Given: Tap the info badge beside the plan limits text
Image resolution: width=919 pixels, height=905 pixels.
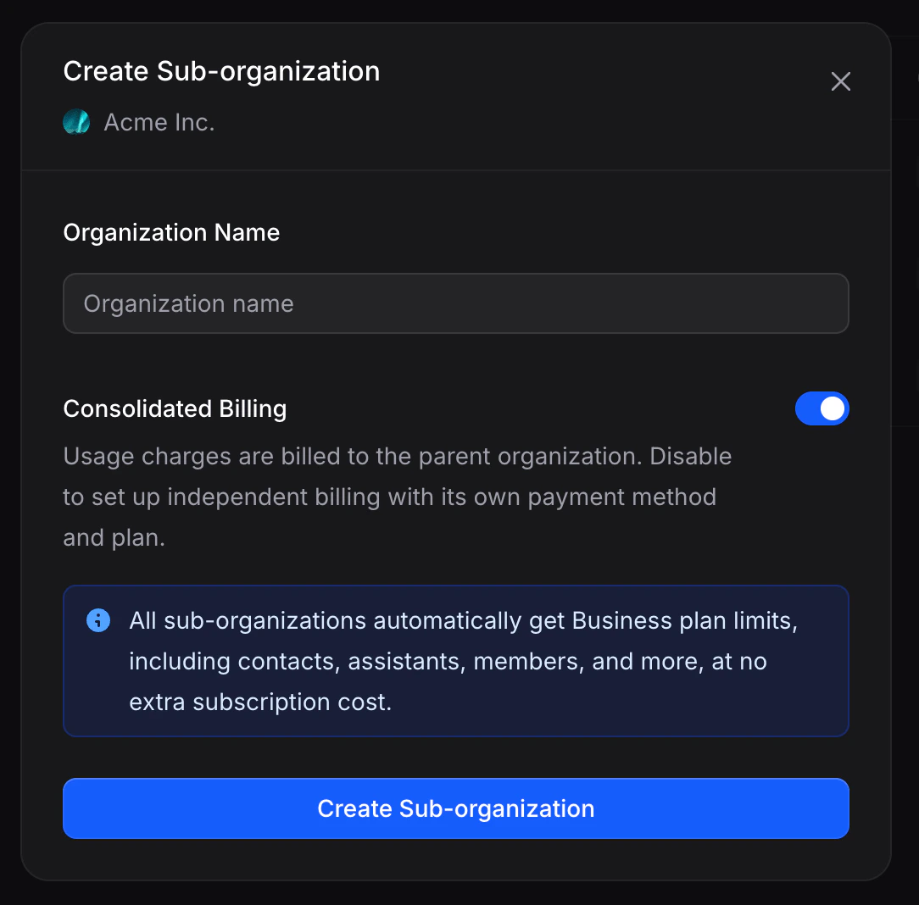Looking at the screenshot, I should pos(98,619).
